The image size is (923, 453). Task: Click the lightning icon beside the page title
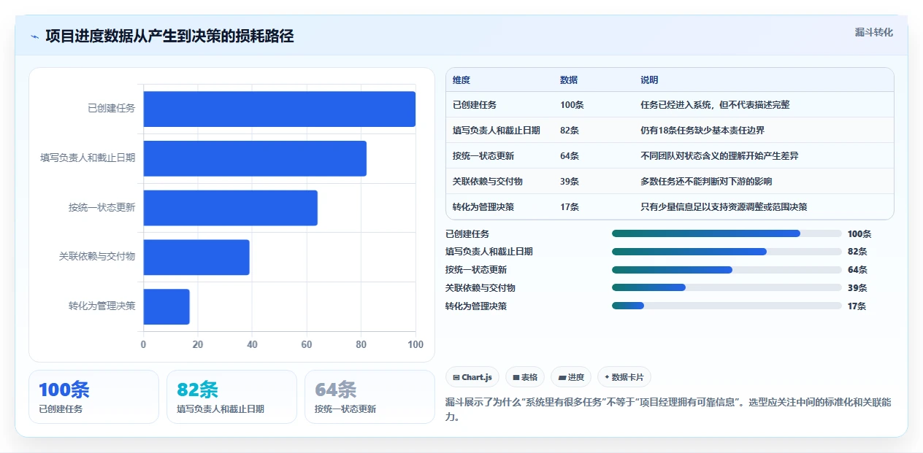[x=35, y=36]
